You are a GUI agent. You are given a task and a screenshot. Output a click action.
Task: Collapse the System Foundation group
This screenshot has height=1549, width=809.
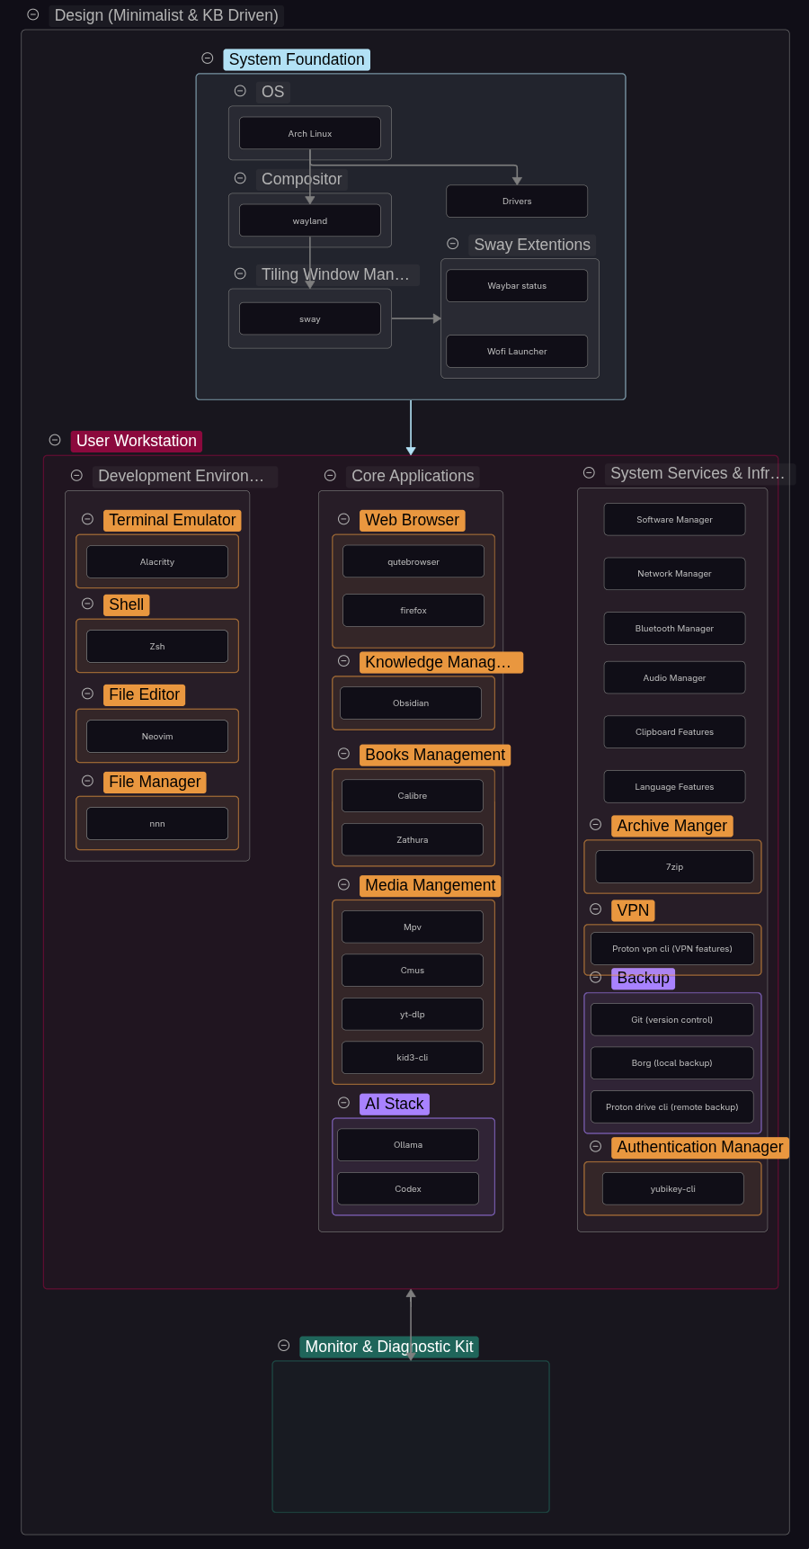[x=208, y=58]
